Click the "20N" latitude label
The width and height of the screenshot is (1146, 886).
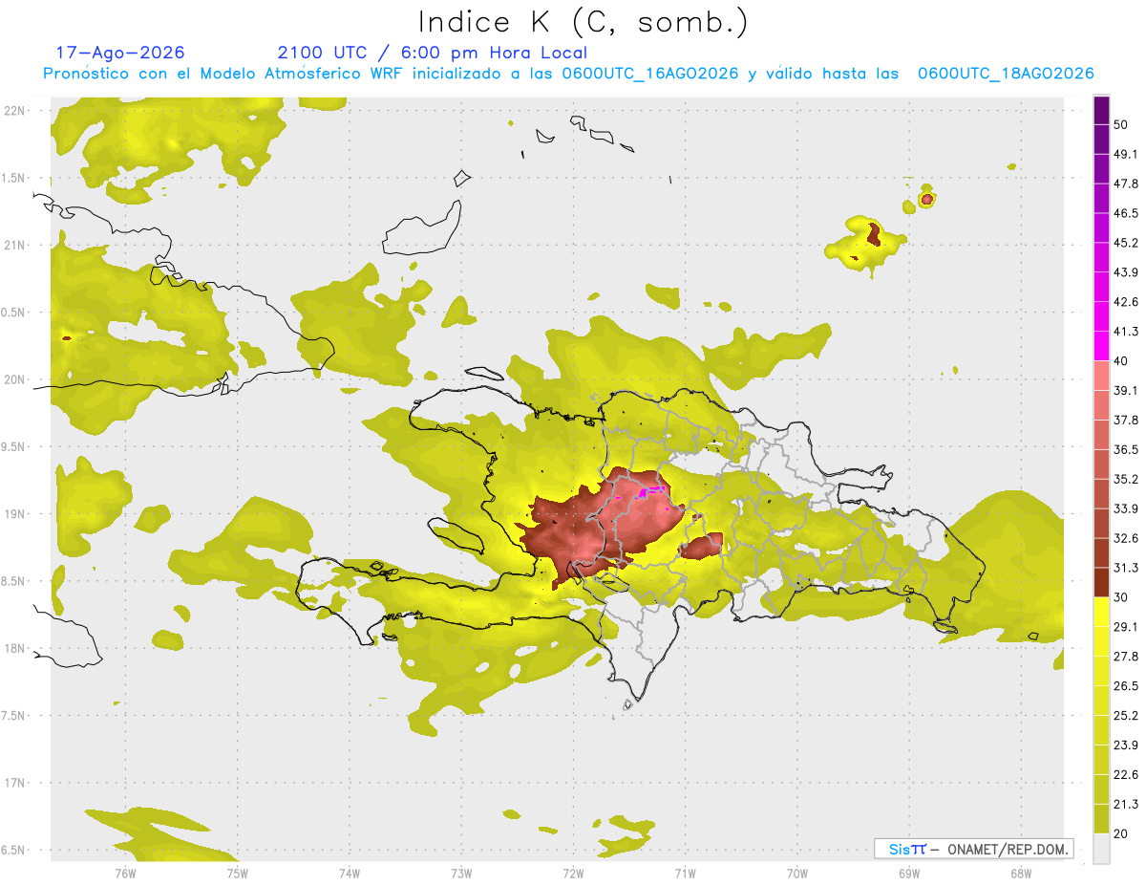click(x=14, y=379)
